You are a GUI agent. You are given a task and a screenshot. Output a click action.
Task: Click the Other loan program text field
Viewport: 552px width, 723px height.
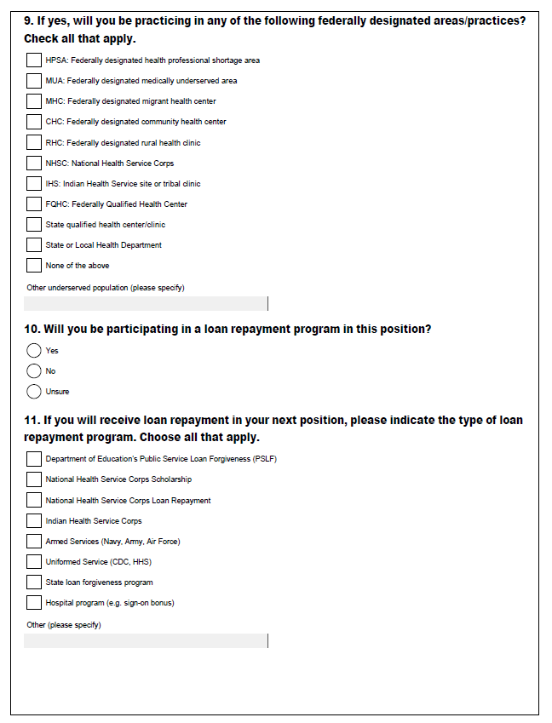(x=146, y=640)
